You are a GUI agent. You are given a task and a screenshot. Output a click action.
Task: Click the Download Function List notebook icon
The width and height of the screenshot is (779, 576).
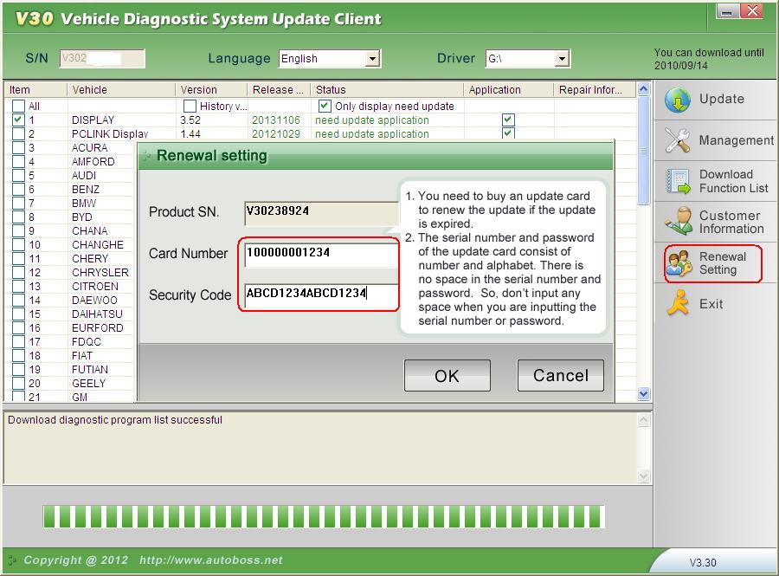(x=678, y=181)
